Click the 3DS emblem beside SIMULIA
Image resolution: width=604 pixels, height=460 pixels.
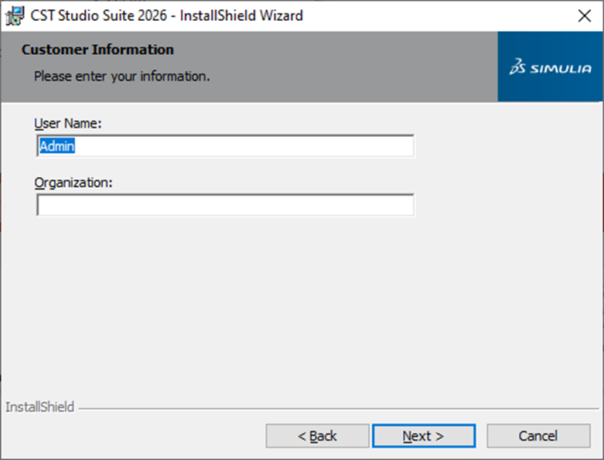[x=518, y=68]
